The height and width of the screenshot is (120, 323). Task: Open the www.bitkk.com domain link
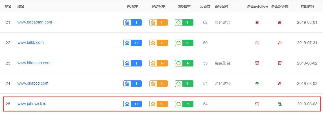pyautogui.click(x=30, y=42)
